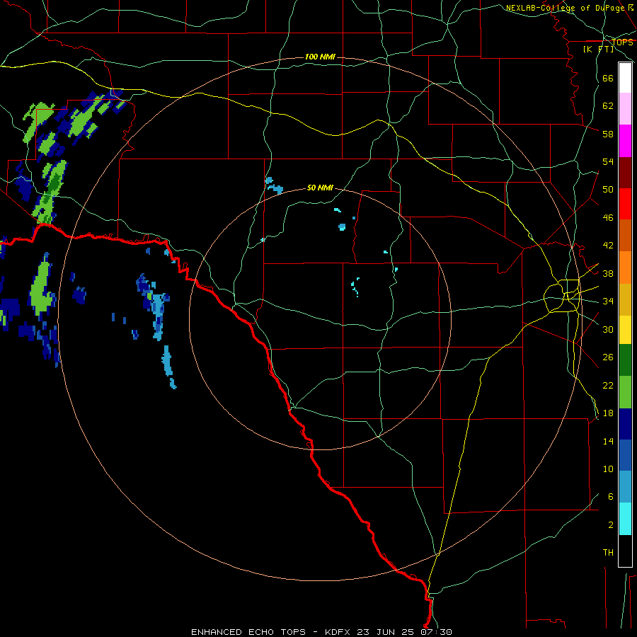This screenshot has height=637, width=637.
Task: Select the bright red 50 kft legend swatch
Action: (625, 204)
